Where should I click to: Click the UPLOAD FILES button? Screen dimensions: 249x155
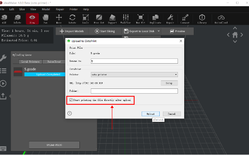(54, 145)
